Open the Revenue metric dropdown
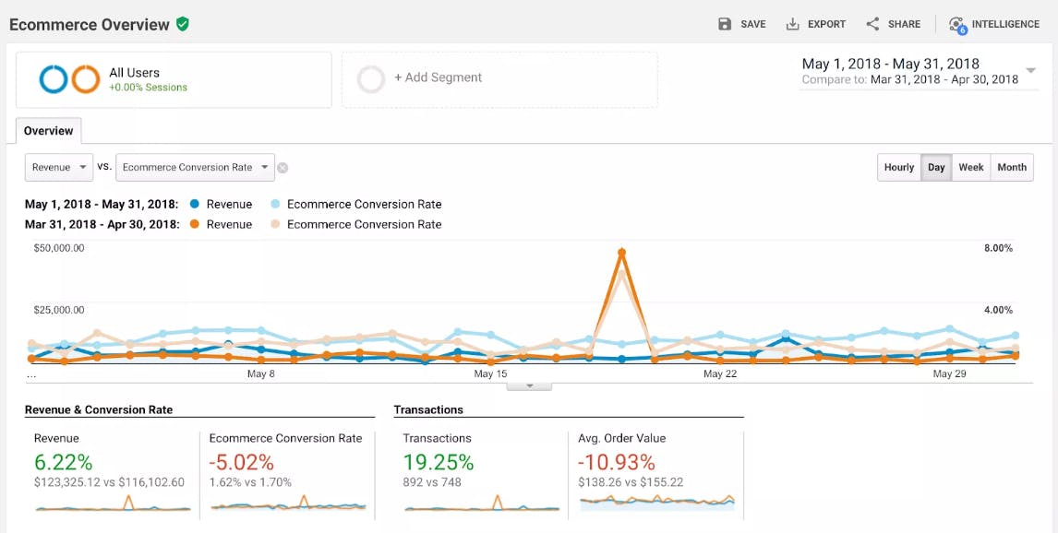The image size is (1058, 533). click(x=59, y=167)
